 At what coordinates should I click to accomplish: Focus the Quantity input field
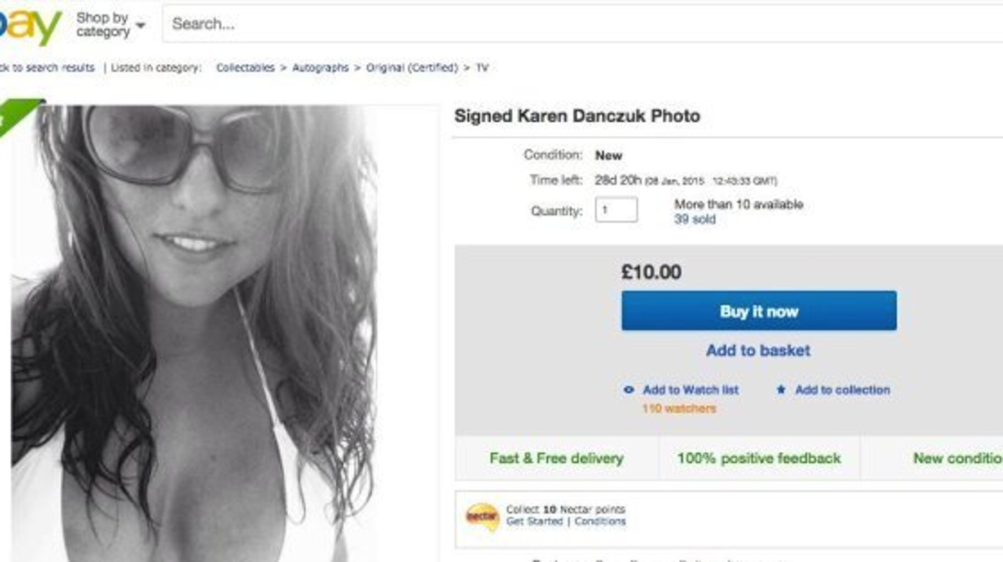pos(616,210)
